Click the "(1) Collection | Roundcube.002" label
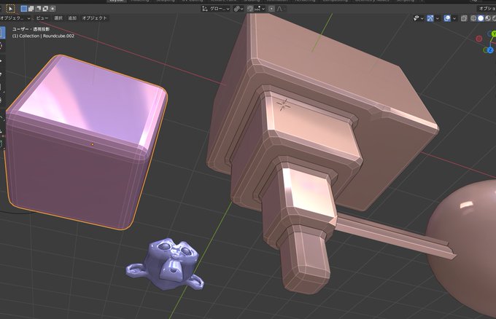Image resolution: width=496 pixels, height=319 pixels. (43, 36)
